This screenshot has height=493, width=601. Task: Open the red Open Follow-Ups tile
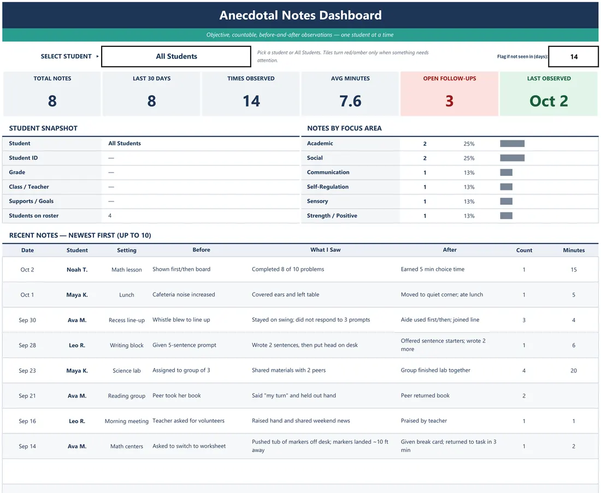(449, 93)
